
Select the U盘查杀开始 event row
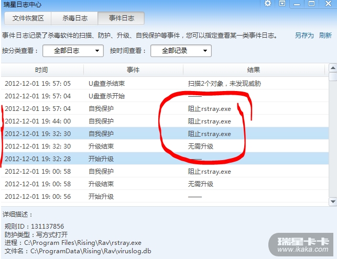tap(165, 96)
